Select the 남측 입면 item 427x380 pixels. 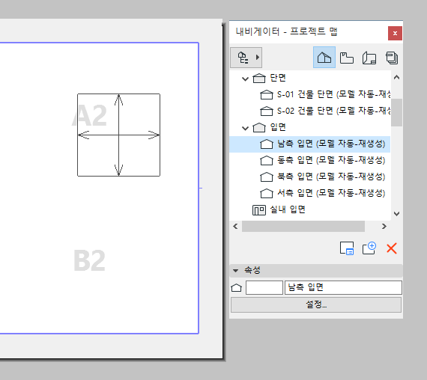(x=309, y=144)
